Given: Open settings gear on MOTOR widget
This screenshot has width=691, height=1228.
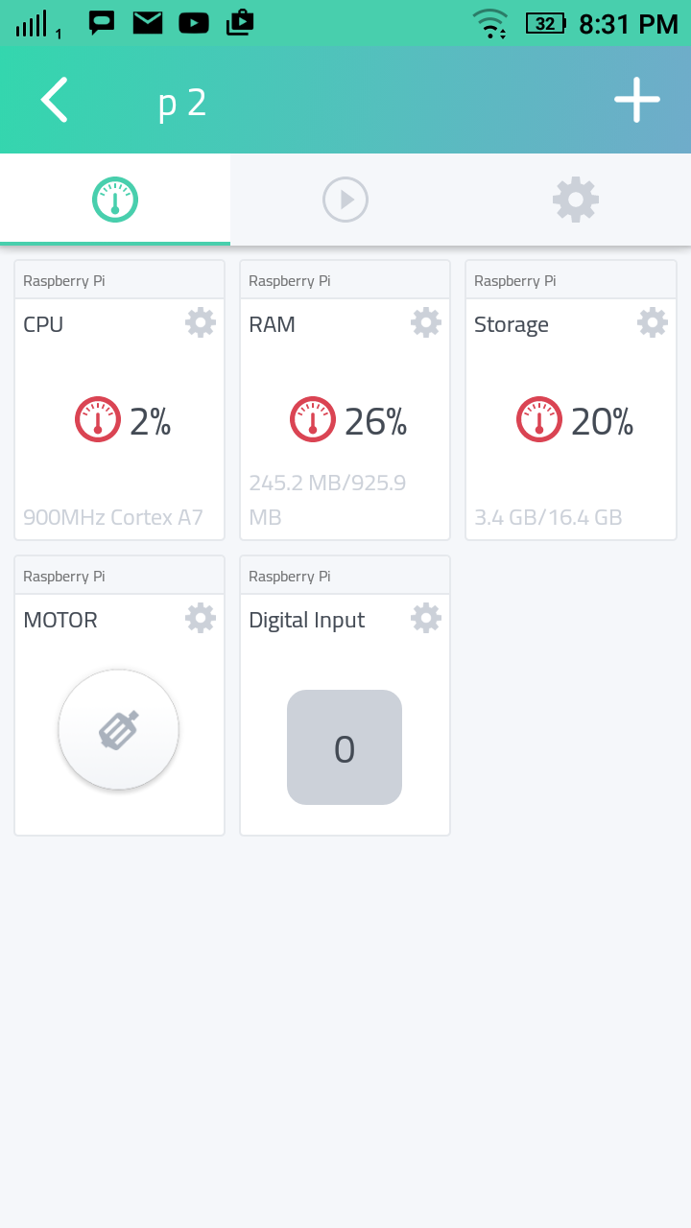Looking at the screenshot, I should coord(201,618).
